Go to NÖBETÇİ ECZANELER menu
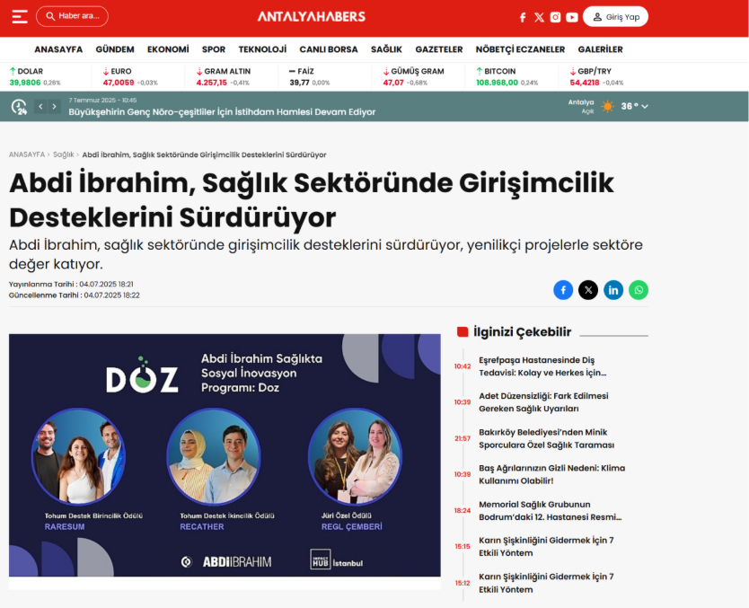The image size is (749, 608). [520, 49]
